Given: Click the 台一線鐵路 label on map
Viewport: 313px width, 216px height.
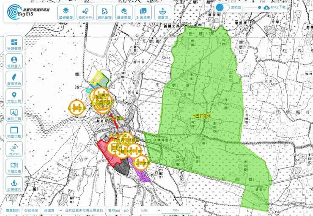Looking at the screenshot, I should (x=115, y=118).
